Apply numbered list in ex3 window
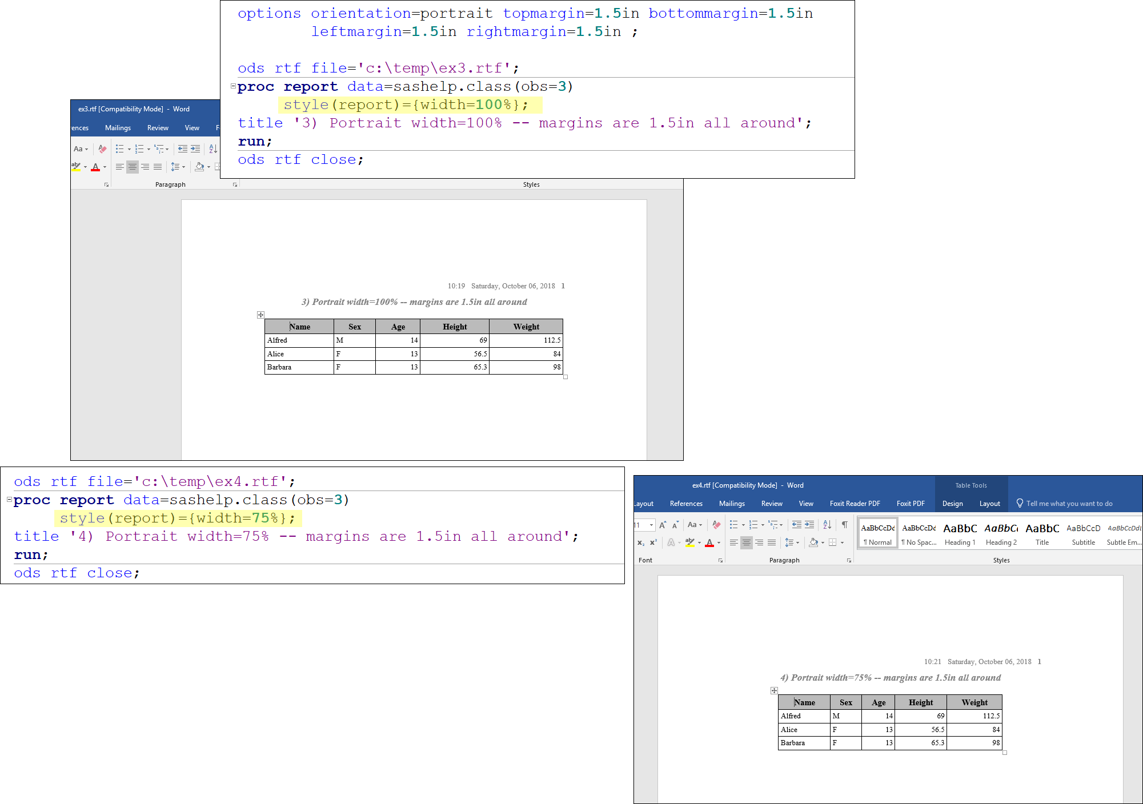Image resolution: width=1143 pixels, height=804 pixels. pyautogui.click(x=139, y=149)
